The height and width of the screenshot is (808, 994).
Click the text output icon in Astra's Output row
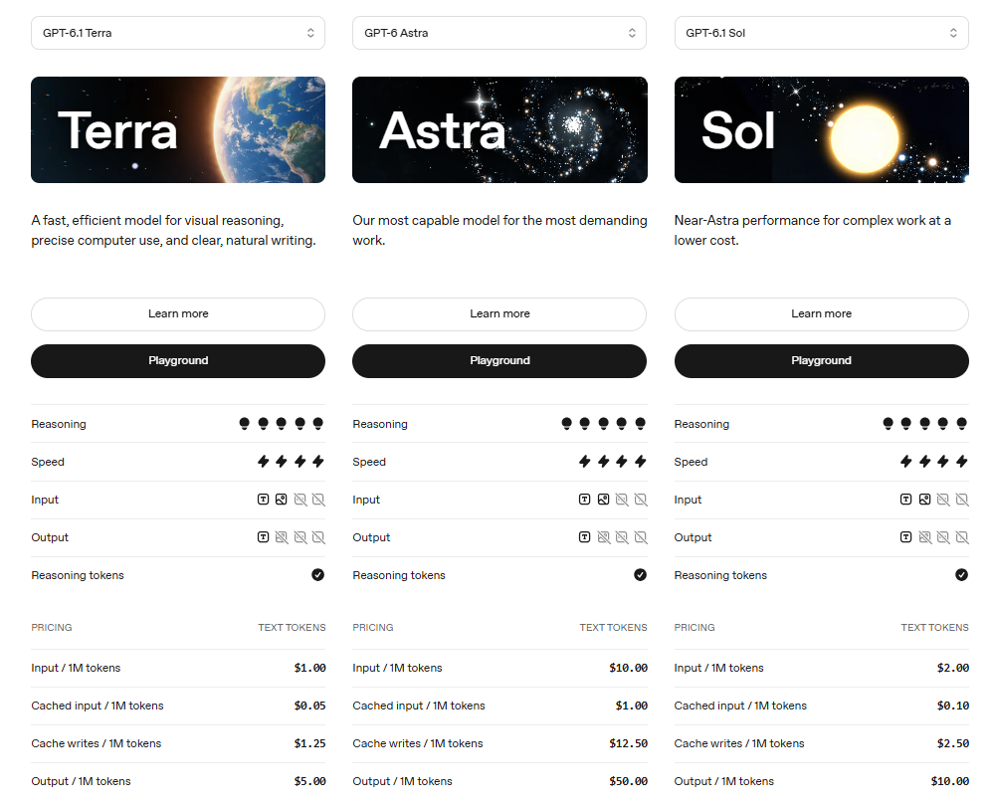click(x=584, y=537)
